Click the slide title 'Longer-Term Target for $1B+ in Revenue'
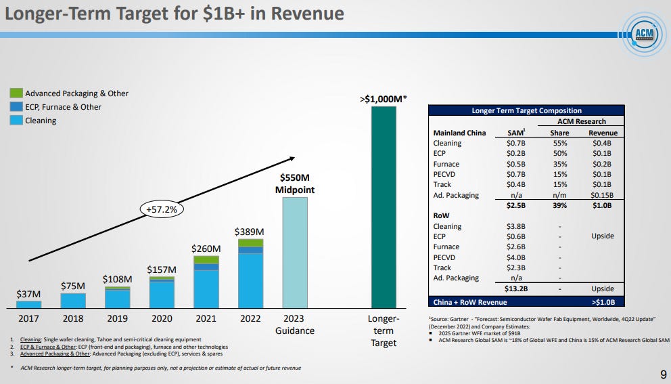The width and height of the screenshot is (671, 384). click(174, 14)
